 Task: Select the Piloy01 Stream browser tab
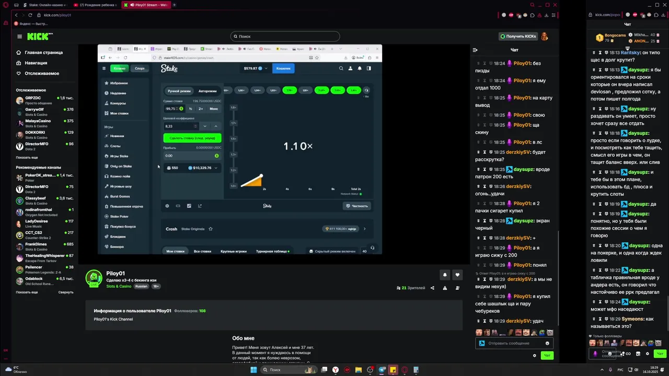tap(146, 5)
